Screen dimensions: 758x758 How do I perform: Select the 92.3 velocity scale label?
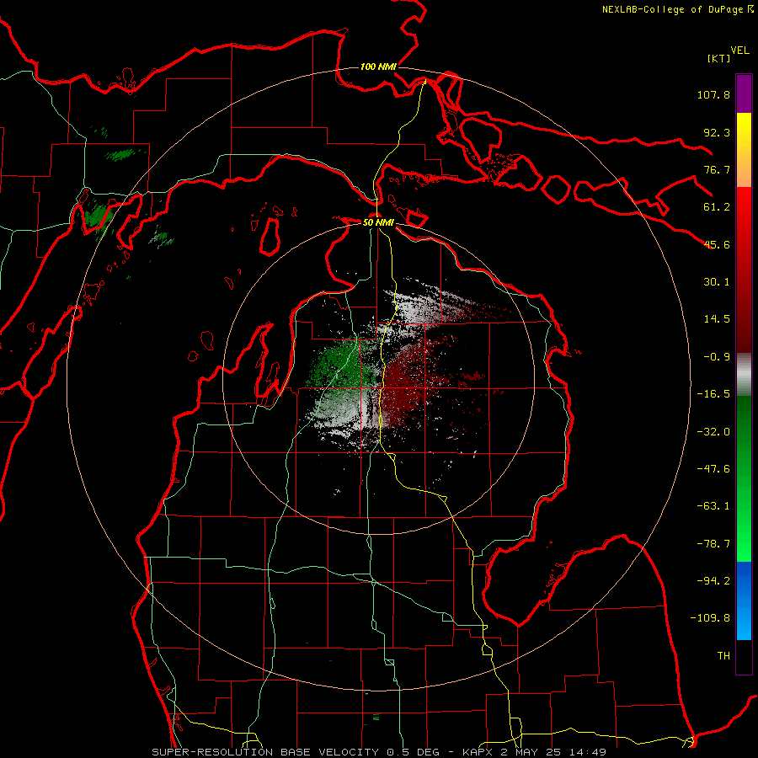(717, 132)
